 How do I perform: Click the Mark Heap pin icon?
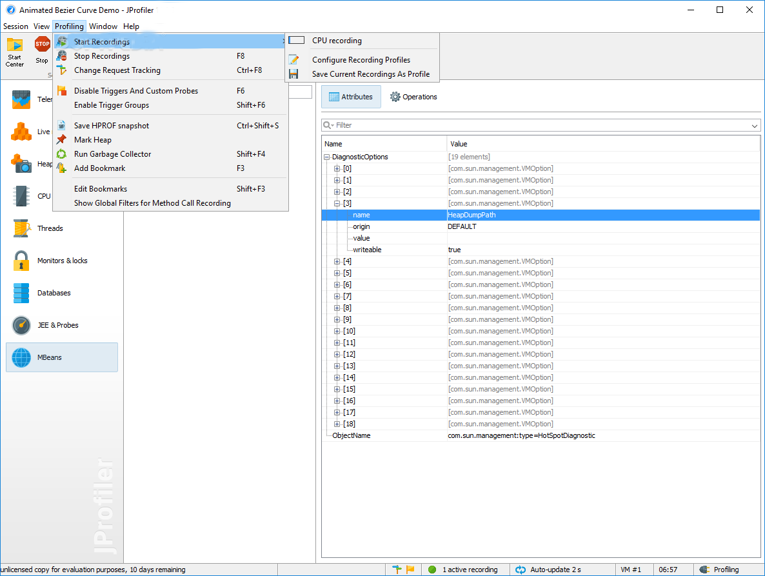[61, 139]
